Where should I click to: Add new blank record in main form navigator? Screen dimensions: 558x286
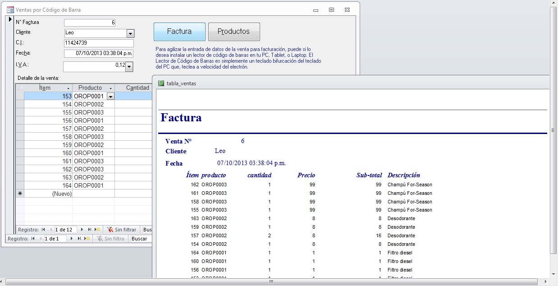point(87,239)
